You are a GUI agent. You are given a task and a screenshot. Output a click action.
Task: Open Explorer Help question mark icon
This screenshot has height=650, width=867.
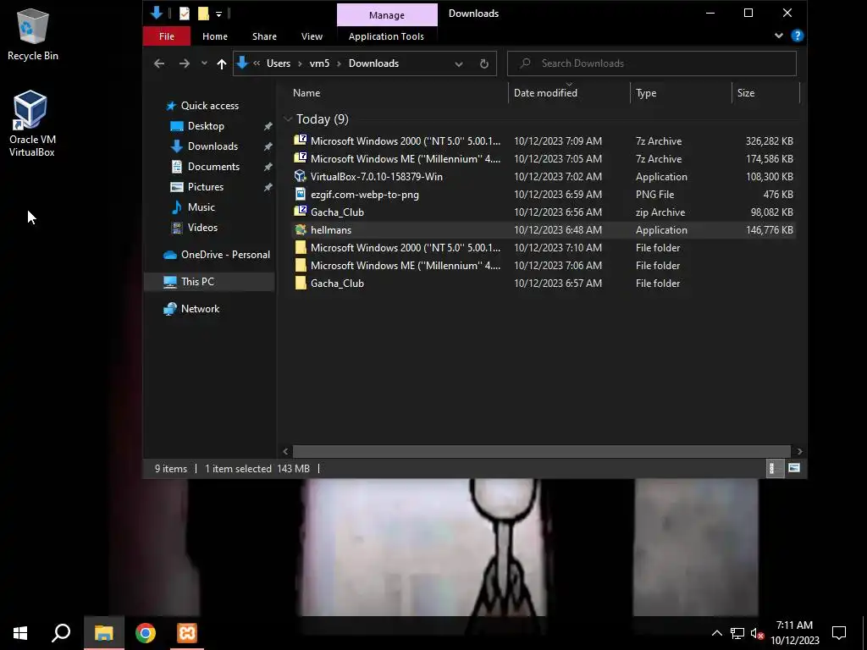[797, 36]
